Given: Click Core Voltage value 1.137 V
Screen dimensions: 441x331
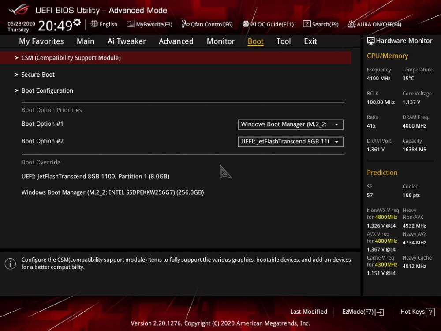Looking at the screenshot, I should pos(411,102).
